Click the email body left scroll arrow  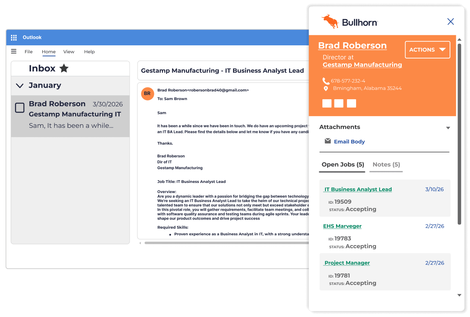tap(140, 243)
